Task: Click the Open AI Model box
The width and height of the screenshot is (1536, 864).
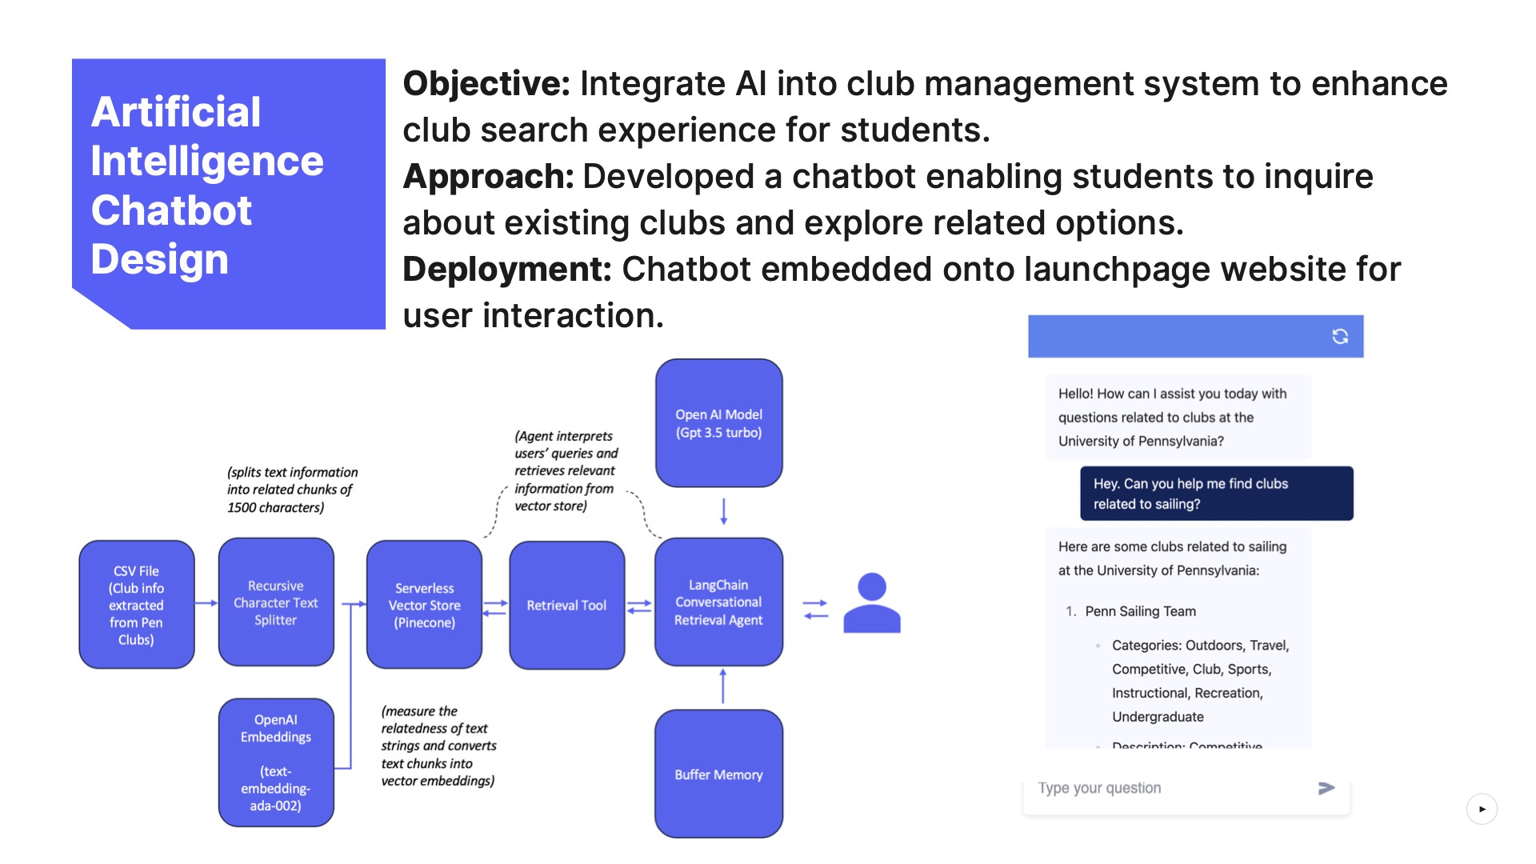Action: tap(718, 423)
